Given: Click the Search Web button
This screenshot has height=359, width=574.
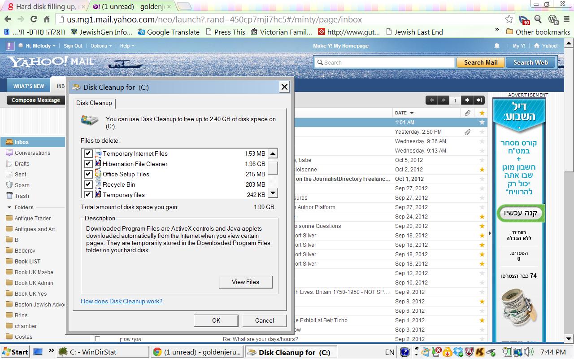Looking at the screenshot, I should 531,62.
